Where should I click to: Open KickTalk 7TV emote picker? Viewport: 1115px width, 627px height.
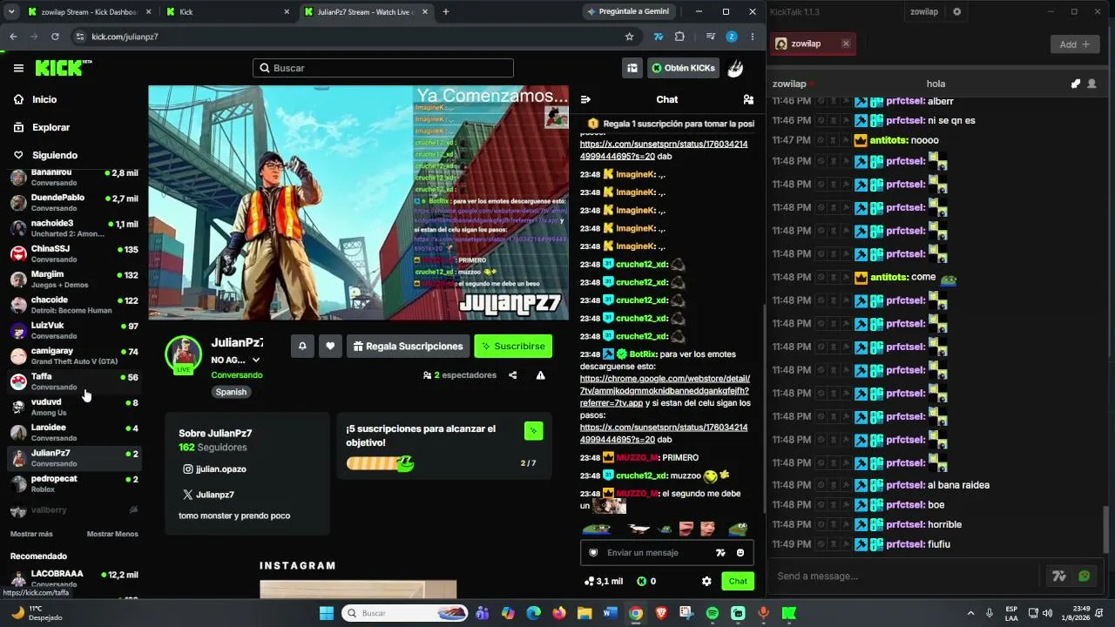(1059, 576)
